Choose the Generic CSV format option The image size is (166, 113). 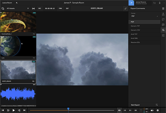144,30
